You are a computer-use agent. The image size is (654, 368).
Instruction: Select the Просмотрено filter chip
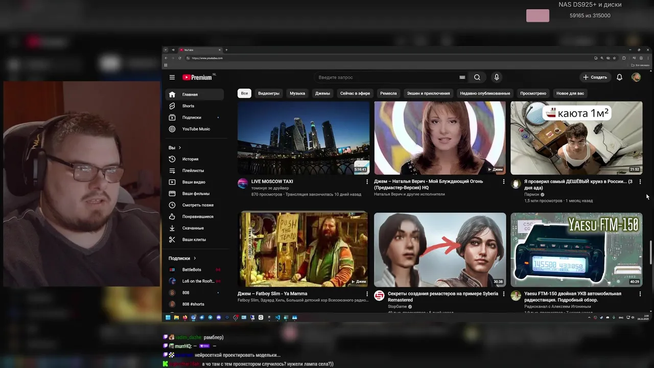click(533, 93)
